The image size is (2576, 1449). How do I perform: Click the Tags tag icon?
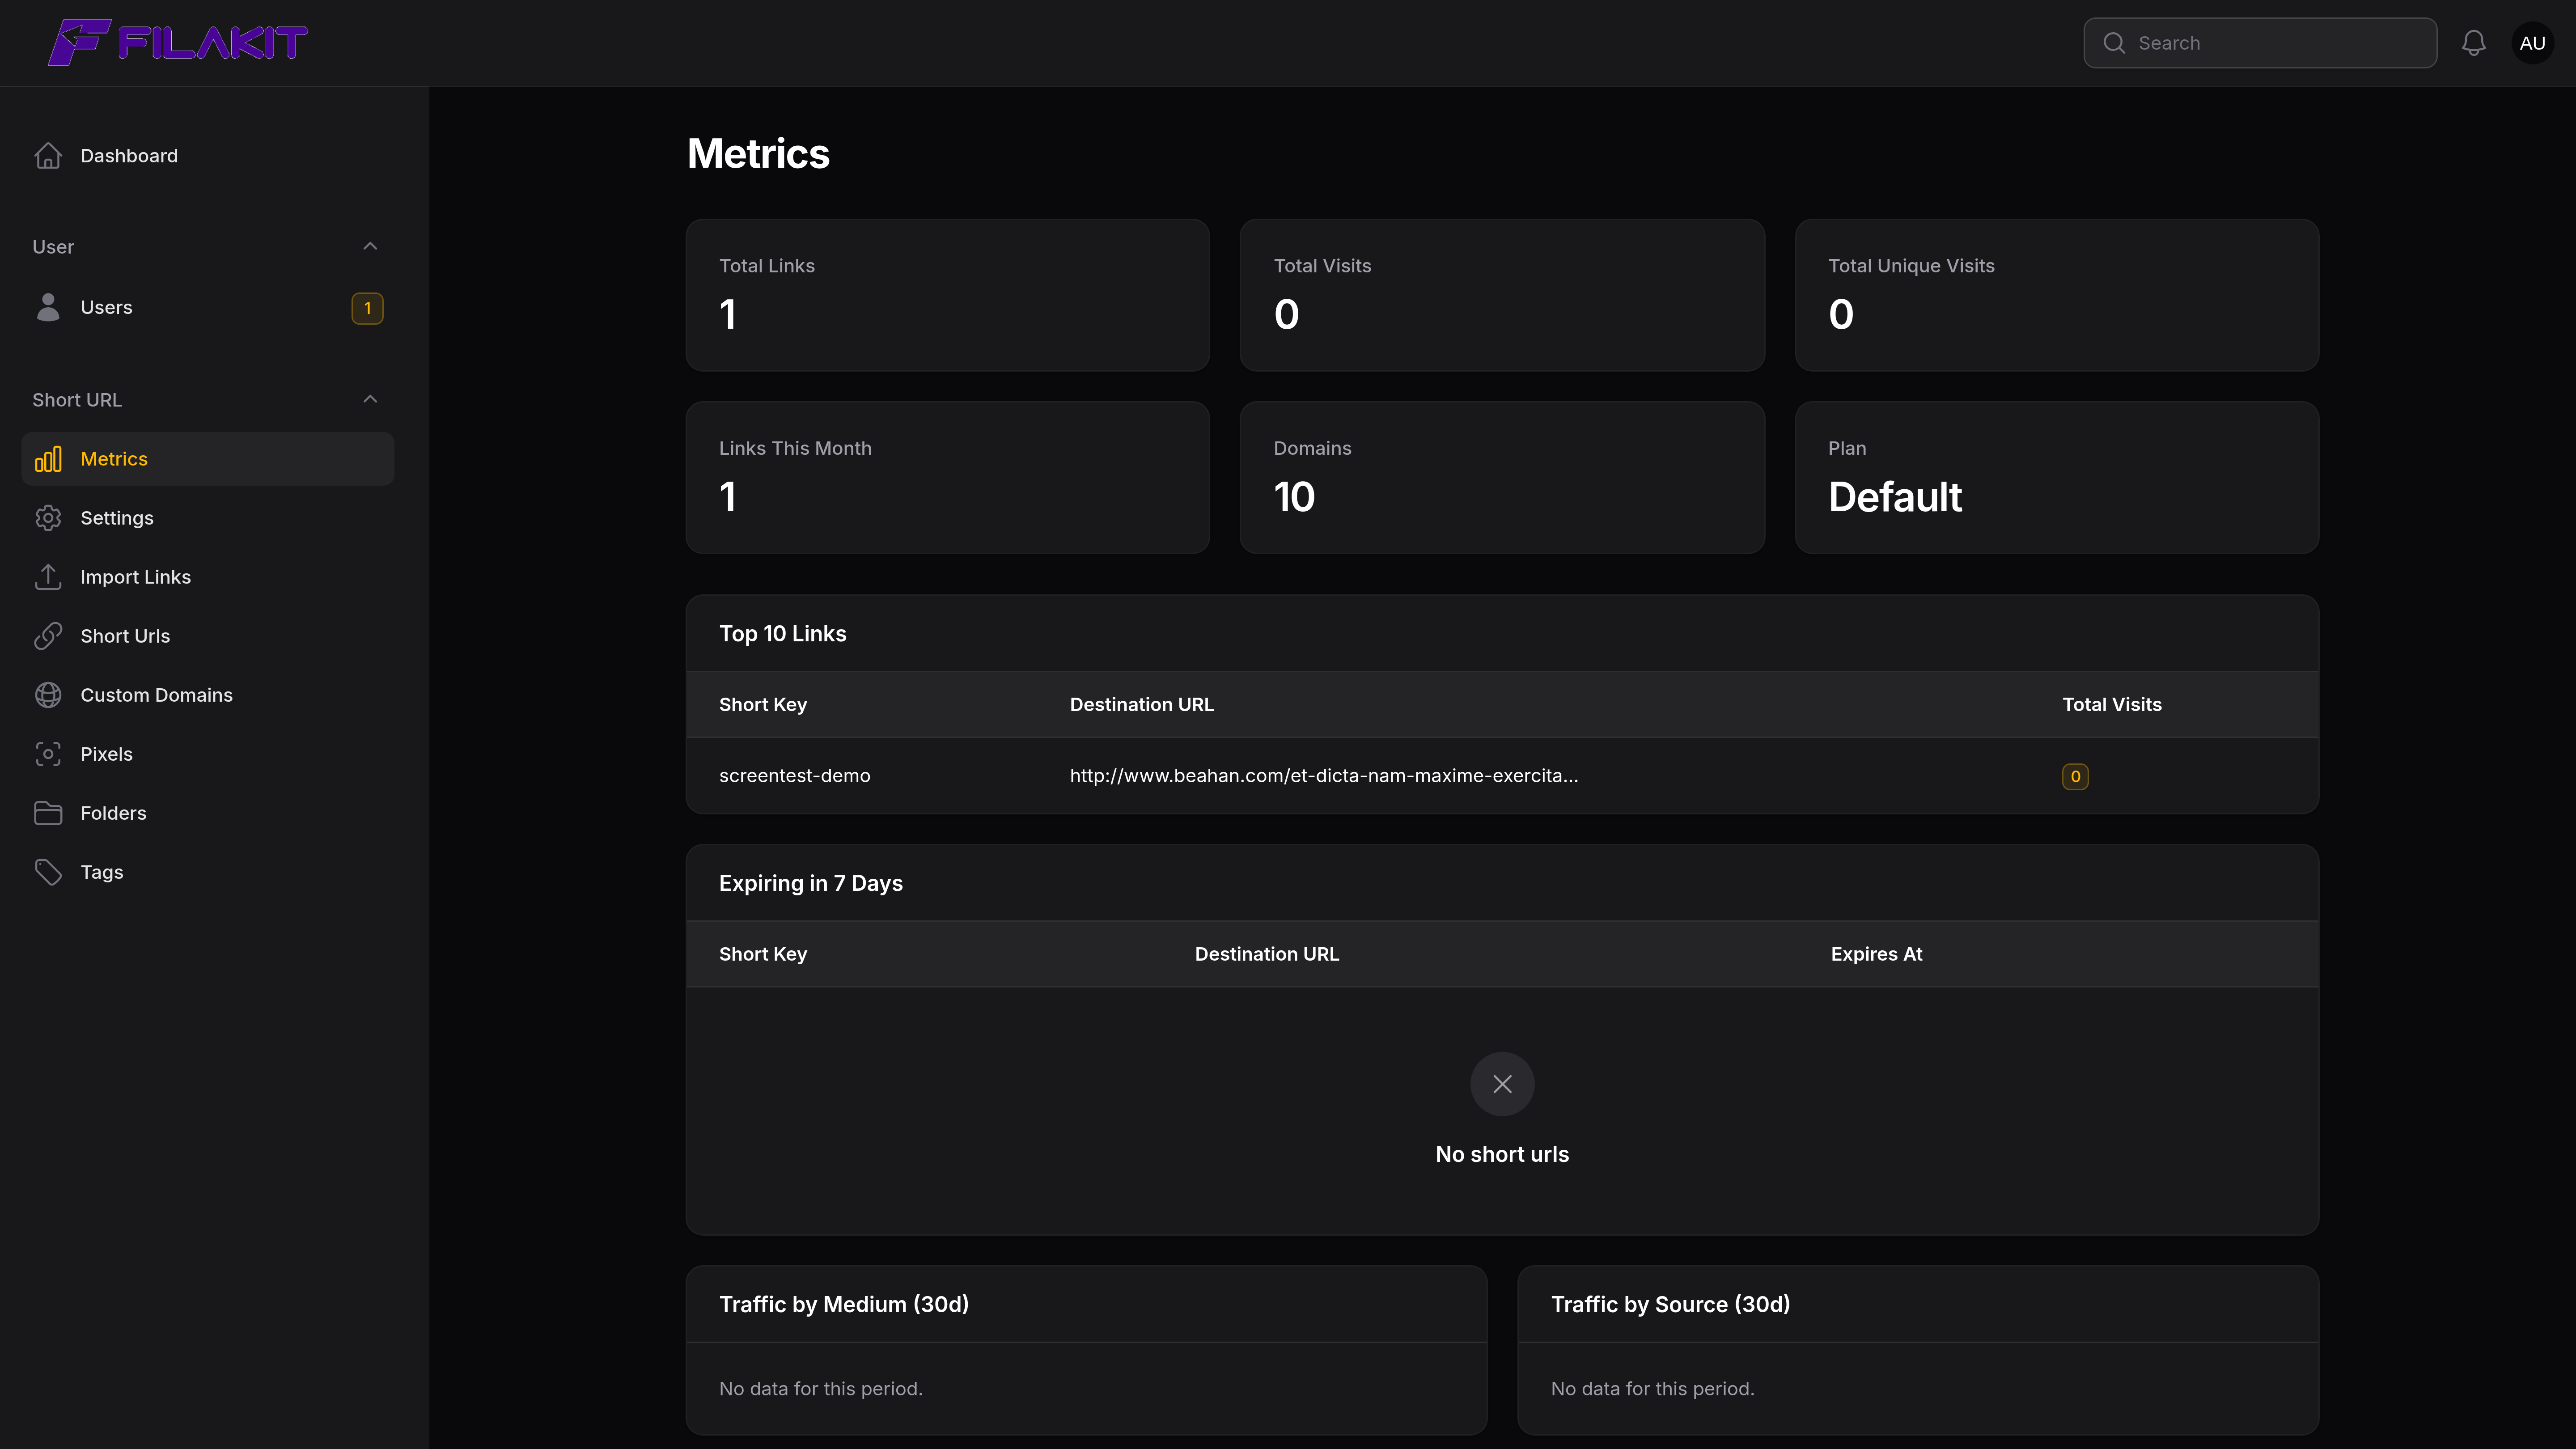click(48, 872)
